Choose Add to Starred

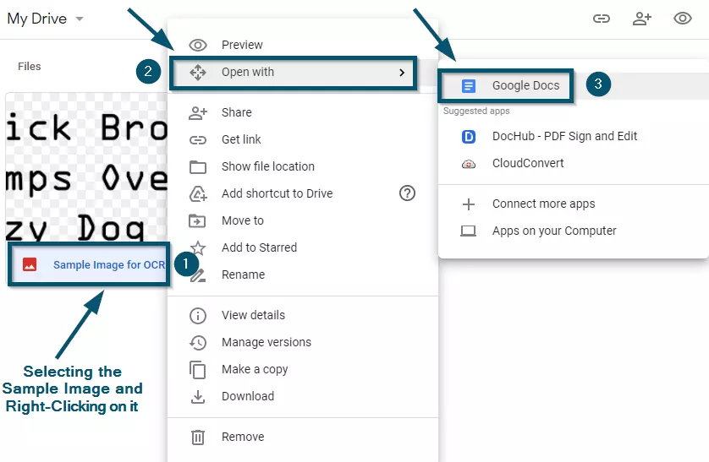303,247
